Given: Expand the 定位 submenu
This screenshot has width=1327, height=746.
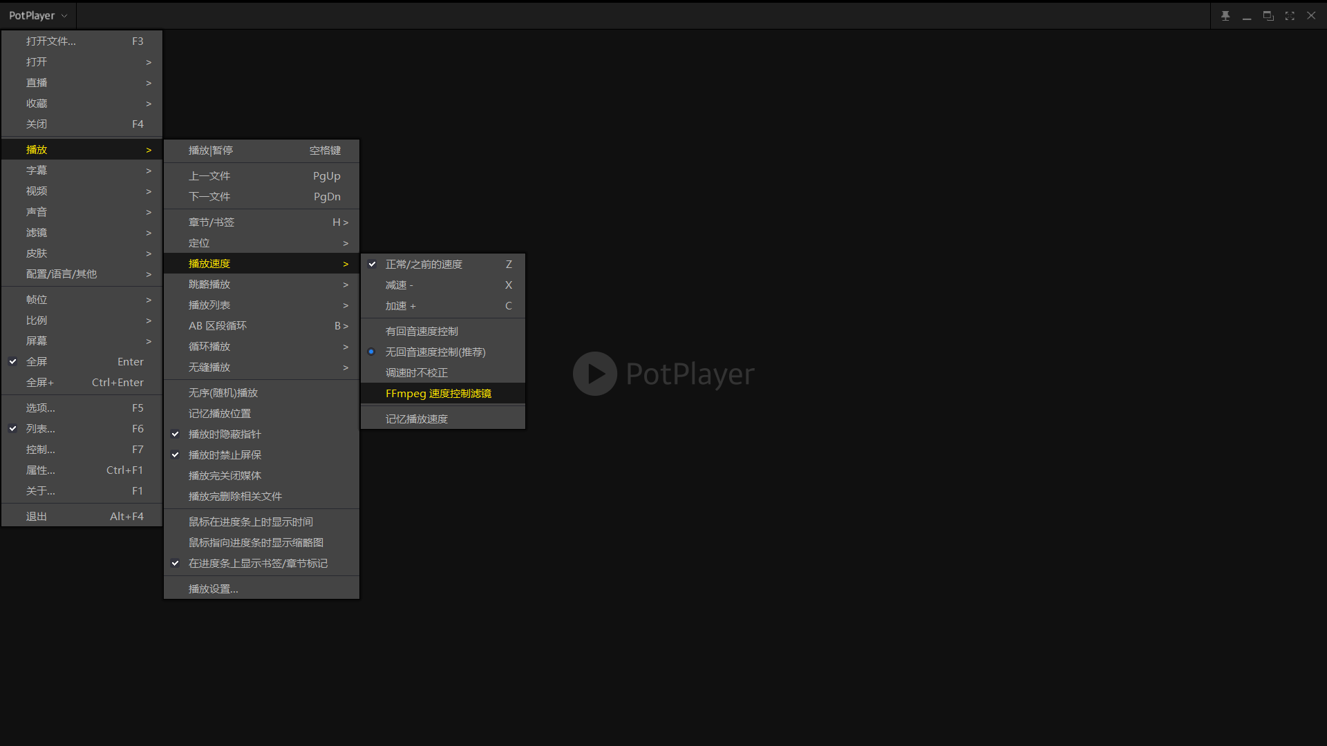Looking at the screenshot, I should pyautogui.click(x=261, y=242).
